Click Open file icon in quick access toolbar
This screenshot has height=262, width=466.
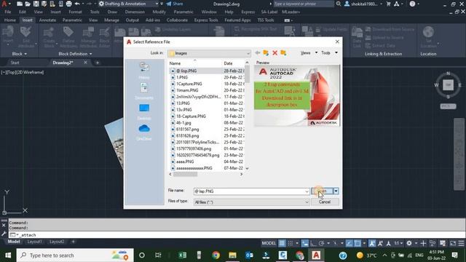[28, 4]
